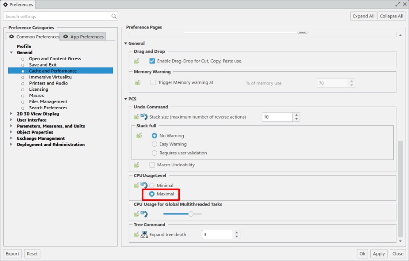Click the Expand tree depth value field
The width and height of the screenshot is (409, 261).
[x=218, y=235]
